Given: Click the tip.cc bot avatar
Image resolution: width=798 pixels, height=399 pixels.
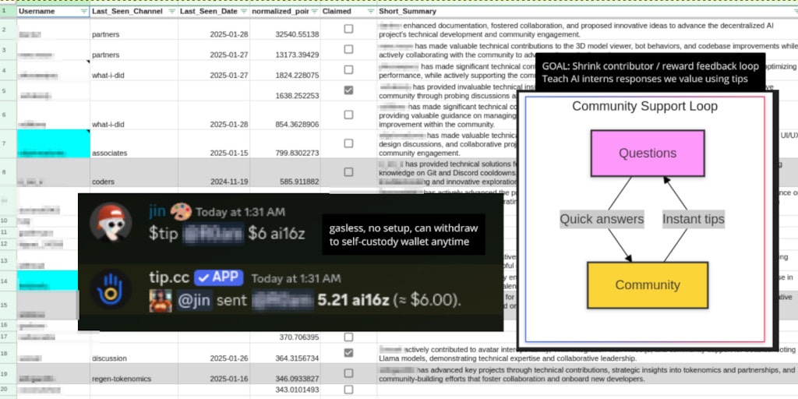Looking at the screenshot, I should coord(111,290).
